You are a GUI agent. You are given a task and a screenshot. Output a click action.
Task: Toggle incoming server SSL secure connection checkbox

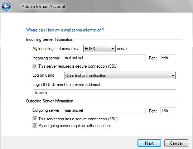pos(35,66)
